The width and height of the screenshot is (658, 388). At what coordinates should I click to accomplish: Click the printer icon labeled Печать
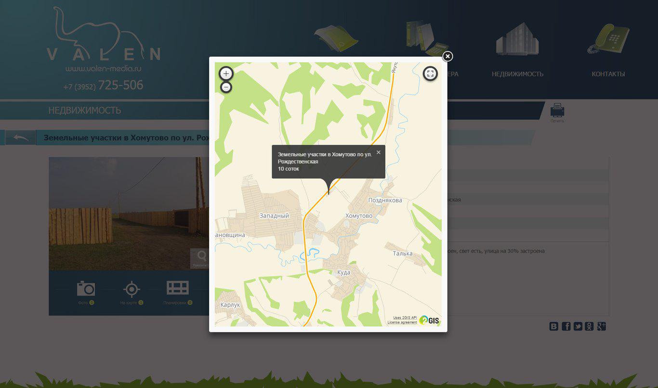[557, 112]
